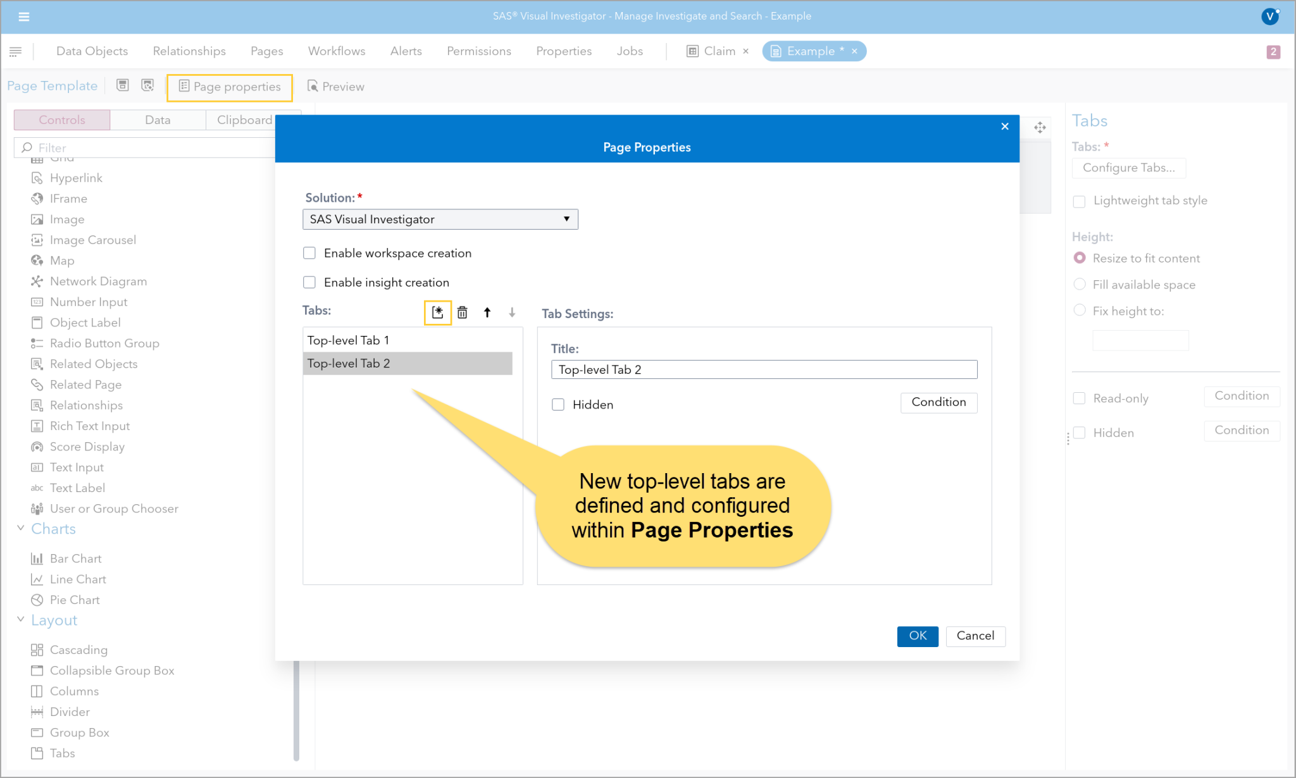Image resolution: width=1296 pixels, height=778 pixels.
Task: Open the Claim tab
Action: click(719, 51)
